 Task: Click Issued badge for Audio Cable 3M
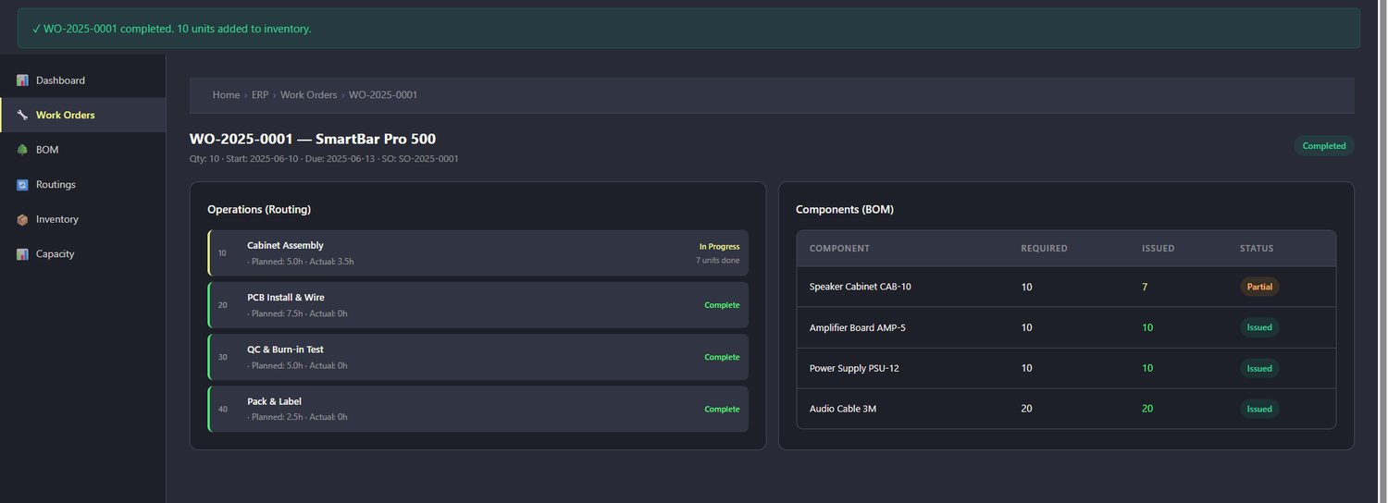tap(1259, 409)
